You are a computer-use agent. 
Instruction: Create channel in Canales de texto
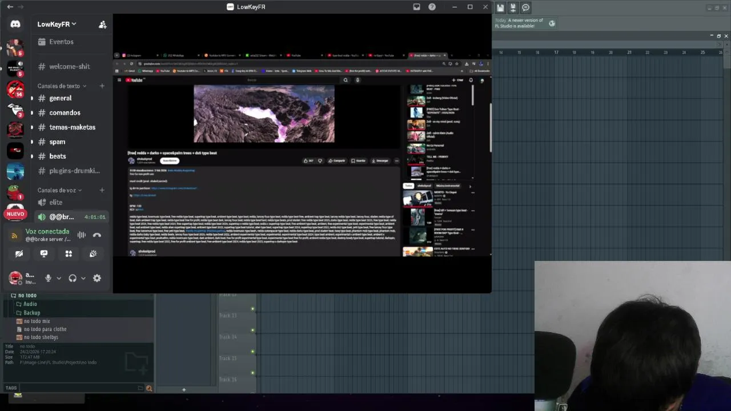coord(102,86)
